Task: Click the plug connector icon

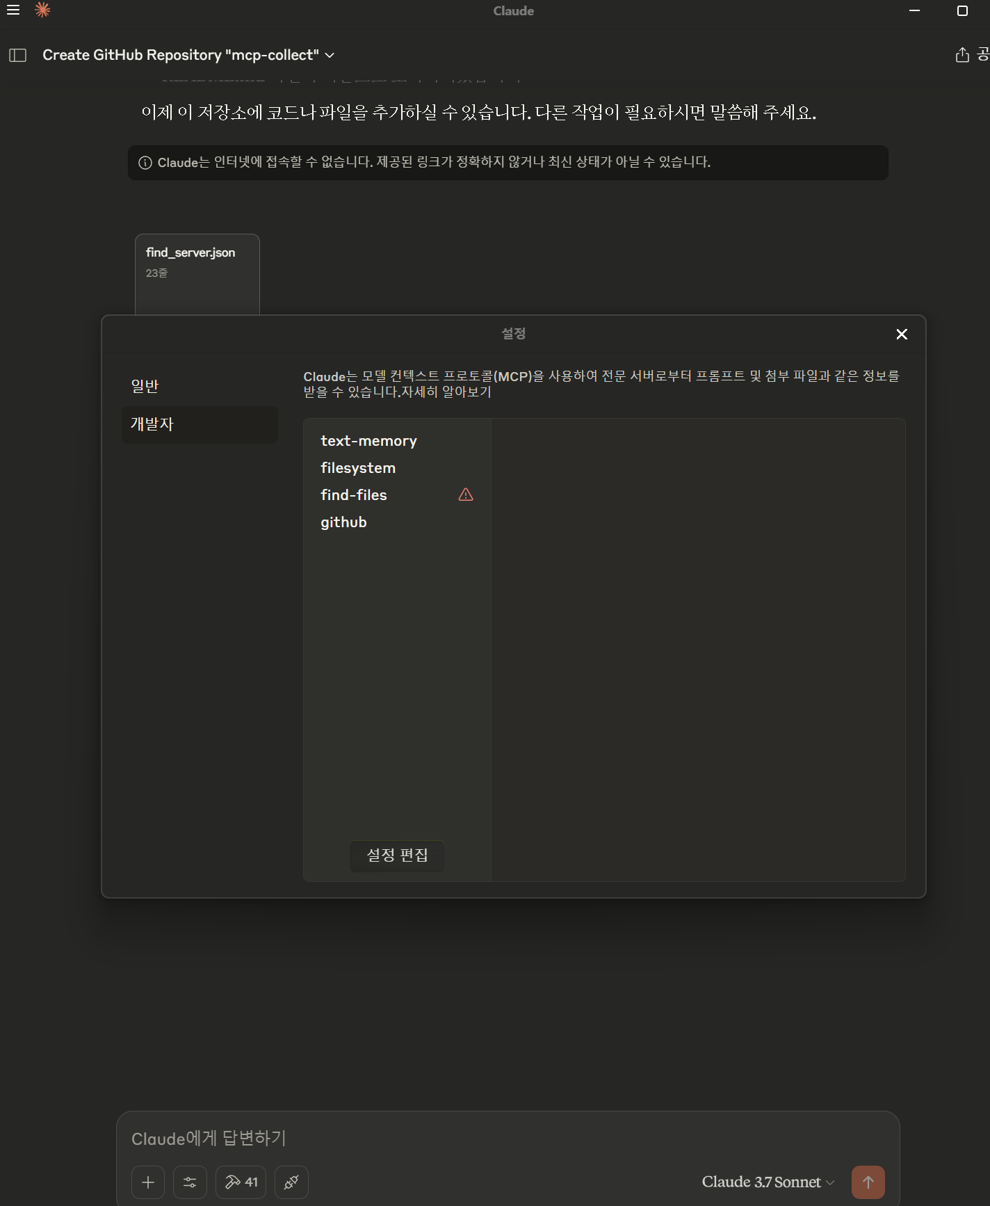Action: (291, 1182)
